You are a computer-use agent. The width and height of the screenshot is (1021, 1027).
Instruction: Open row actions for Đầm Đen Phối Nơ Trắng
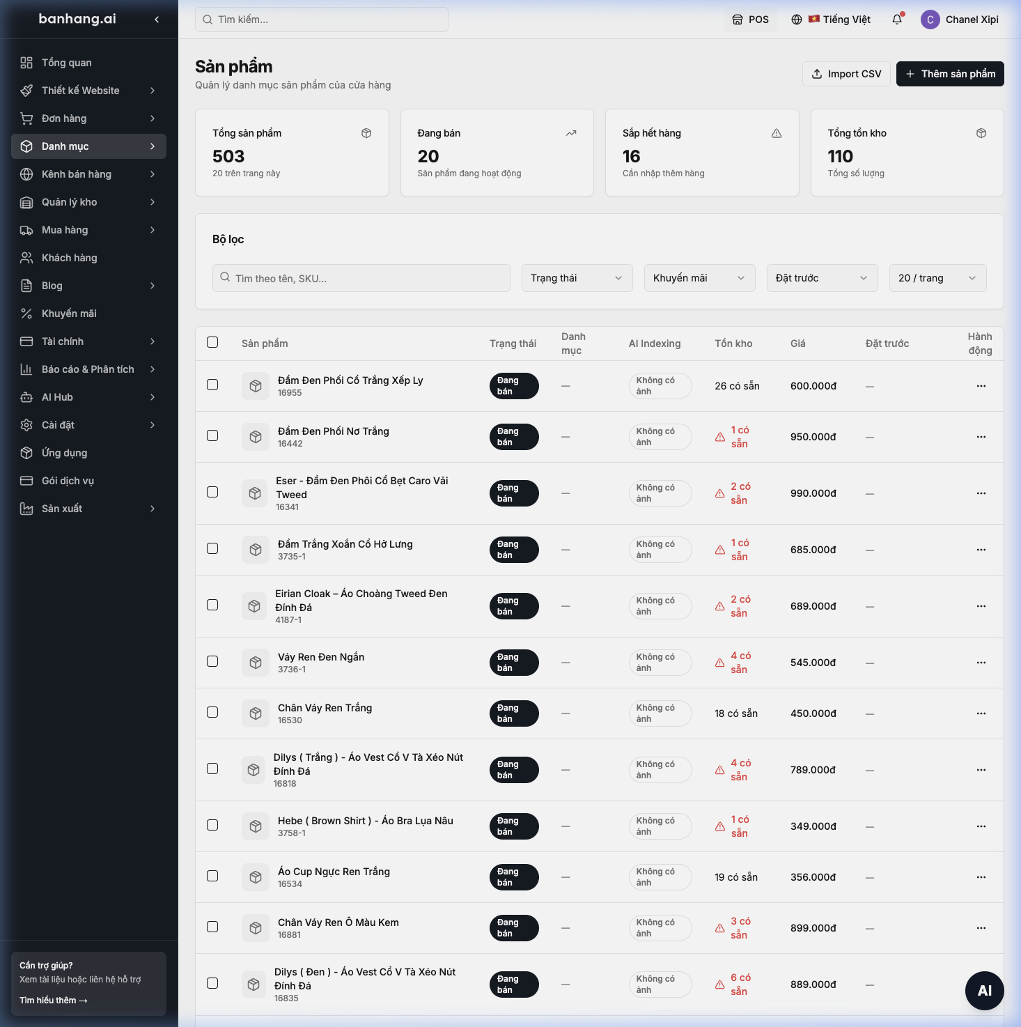click(x=981, y=437)
